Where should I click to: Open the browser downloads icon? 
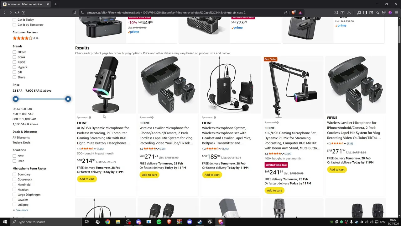tap(349, 13)
